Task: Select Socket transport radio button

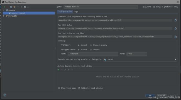Action: click(x=79, y=45)
